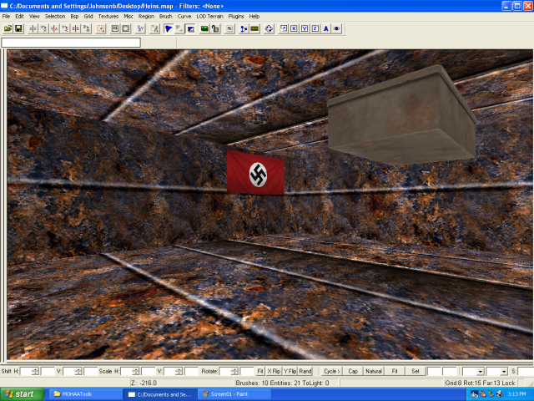Select the grey crate in camera view
This screenshot has width=534, height=401.
tap(402, 114)
